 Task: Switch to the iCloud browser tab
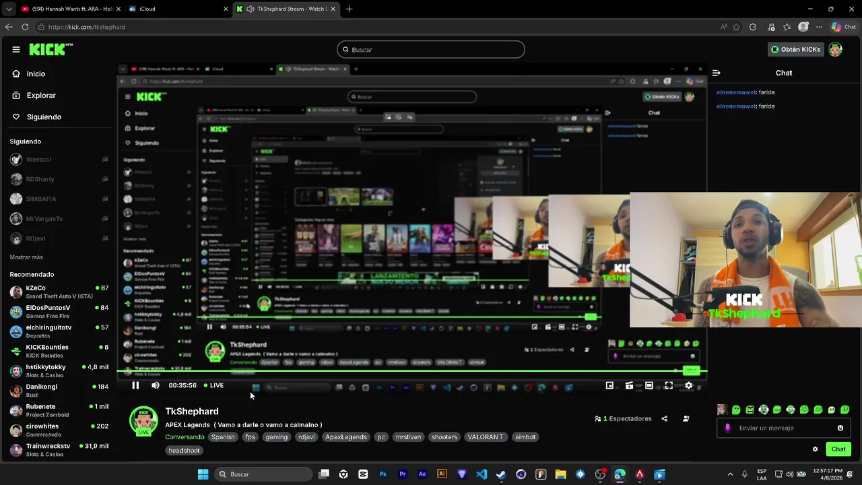pos(178,9)
